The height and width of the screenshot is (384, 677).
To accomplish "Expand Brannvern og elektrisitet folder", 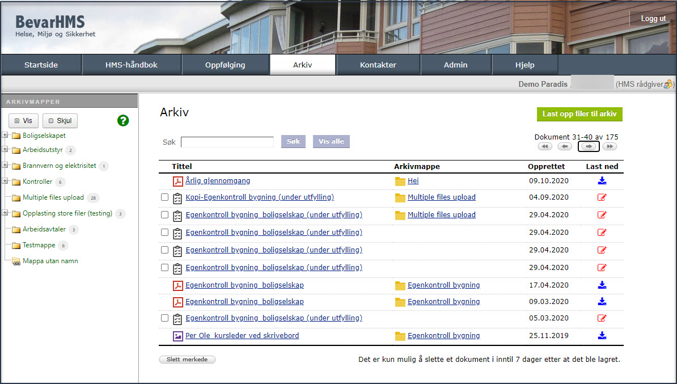I will 5,166.
